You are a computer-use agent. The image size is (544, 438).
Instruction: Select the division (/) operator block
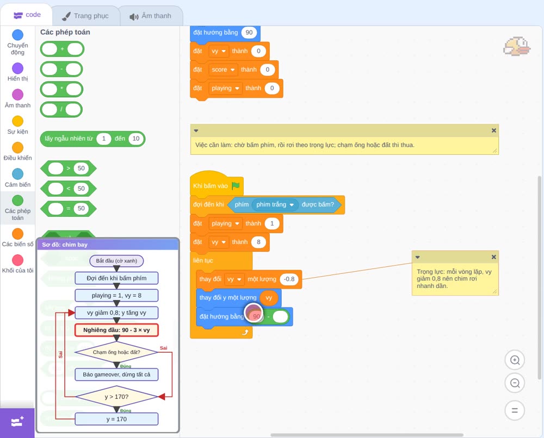point(61,110)
